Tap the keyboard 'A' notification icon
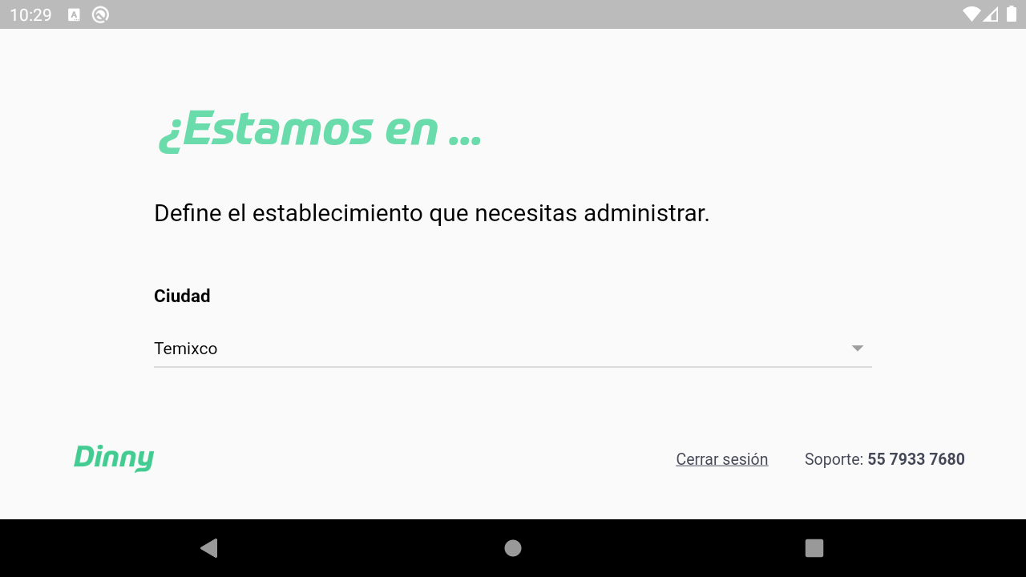Image resolution: width=1026 pixels, height=577 pixels. [74, 14]
